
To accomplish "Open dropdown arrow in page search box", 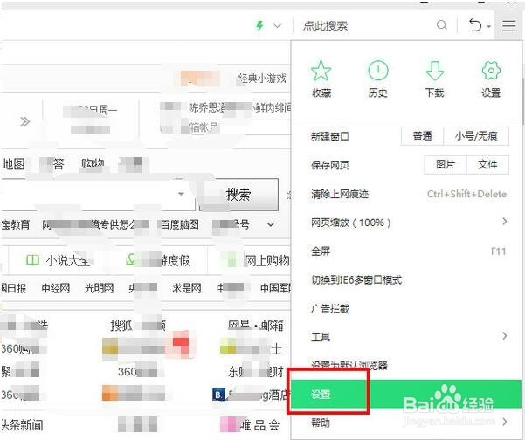I will (x=181, y=194).
